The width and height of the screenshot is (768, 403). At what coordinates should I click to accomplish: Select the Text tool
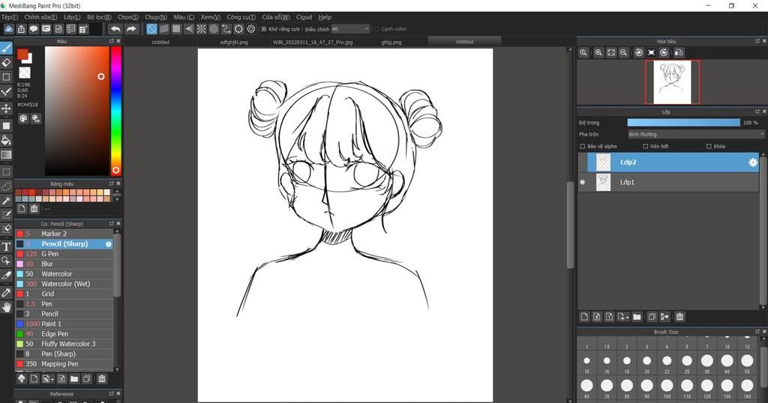(6, 246)
